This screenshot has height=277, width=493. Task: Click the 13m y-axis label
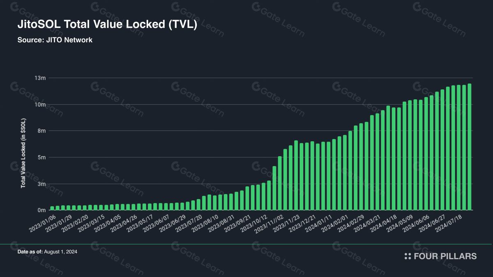click(x=39, y=78)
